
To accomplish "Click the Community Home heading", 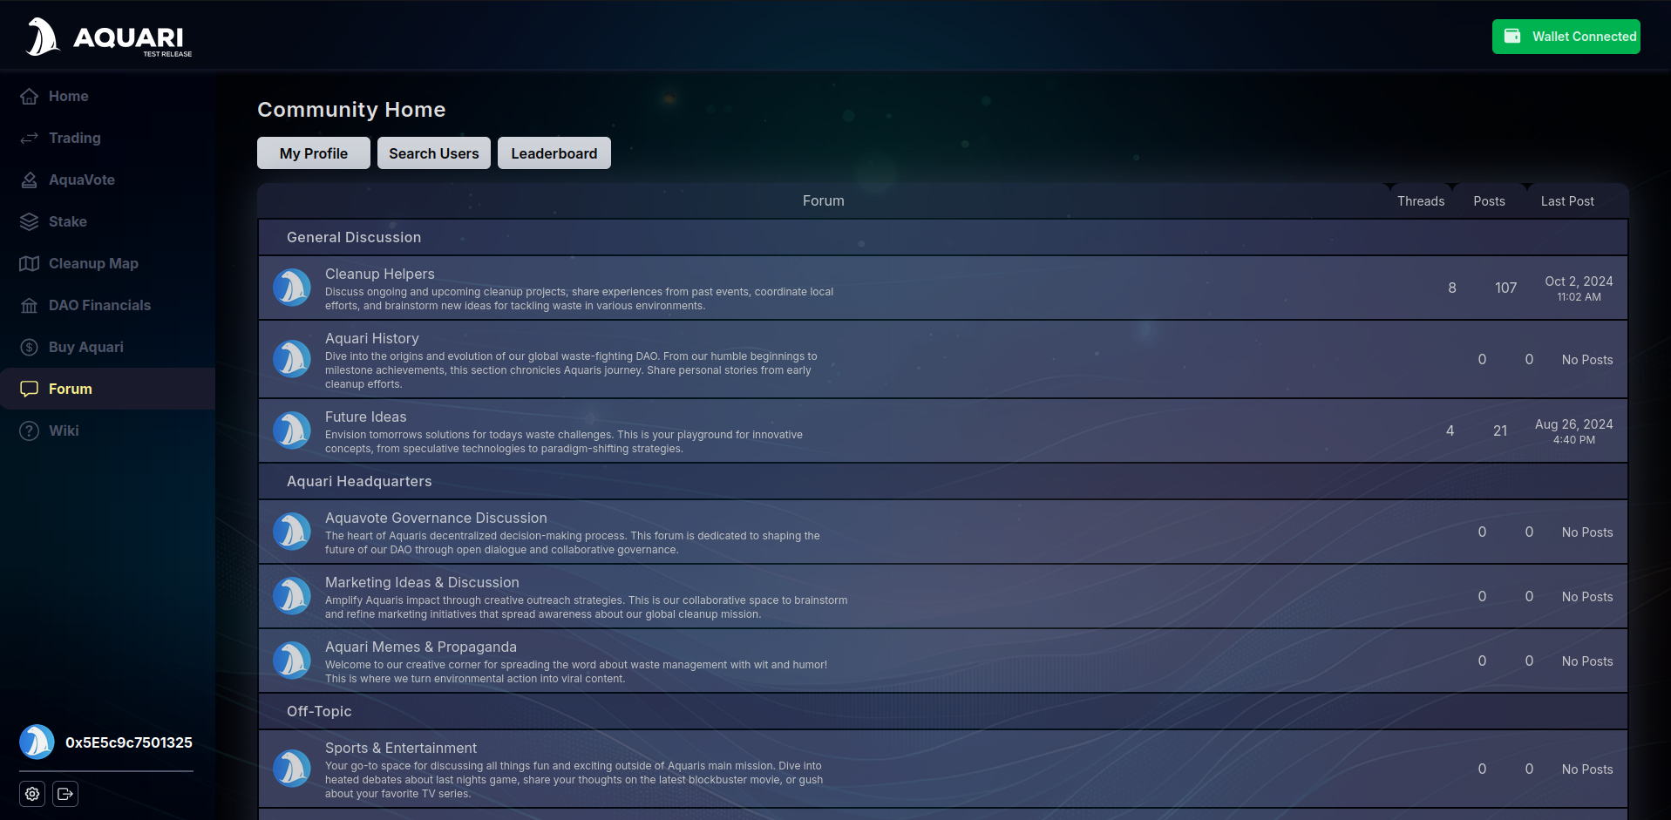I will (351, 110).
